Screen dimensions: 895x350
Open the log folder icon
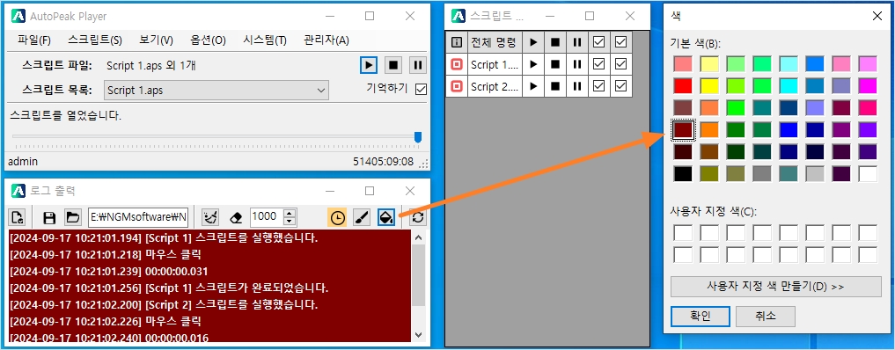click(x=72, y=217)
